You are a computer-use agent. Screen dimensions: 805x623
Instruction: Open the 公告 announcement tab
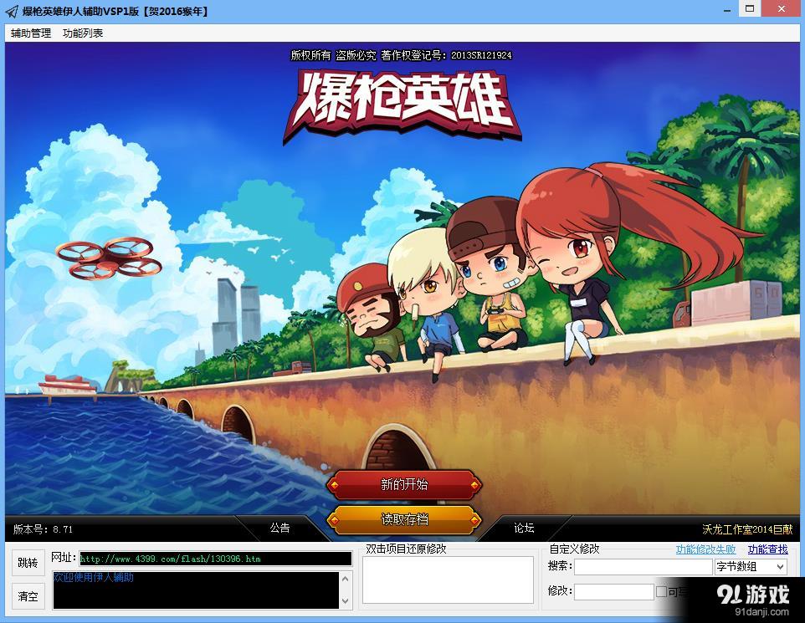[x=279, y=528]
